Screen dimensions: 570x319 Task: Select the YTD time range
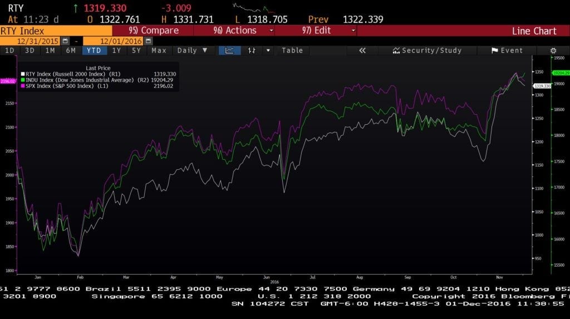94,51
